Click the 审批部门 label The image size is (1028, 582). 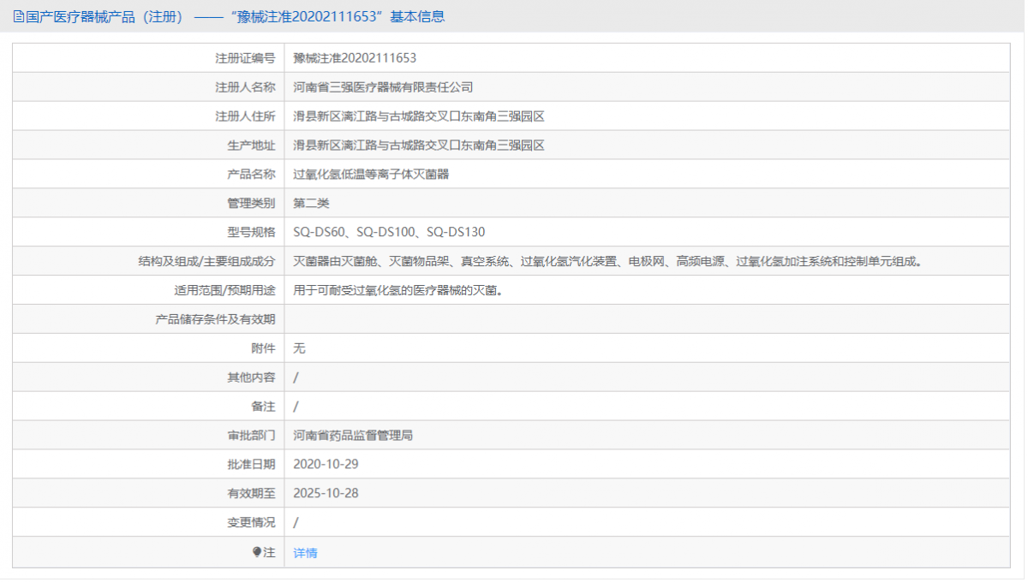[251, 436]
